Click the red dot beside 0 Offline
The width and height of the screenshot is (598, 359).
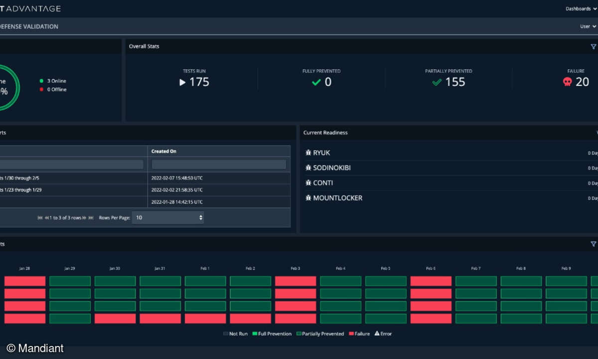pos(41,90)
